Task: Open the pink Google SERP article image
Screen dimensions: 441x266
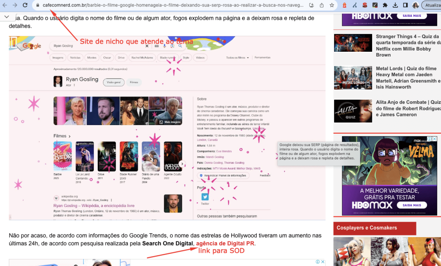Action: 167,128
